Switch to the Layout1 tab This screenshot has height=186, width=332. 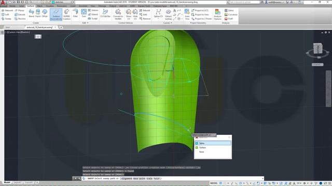[x=17, y=182]
